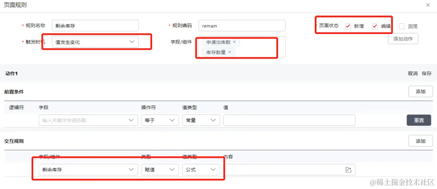The width and height of the screenshot is (437, 189).
Task: Click the 前置条件 section title
Action: [x=14, y=91]
